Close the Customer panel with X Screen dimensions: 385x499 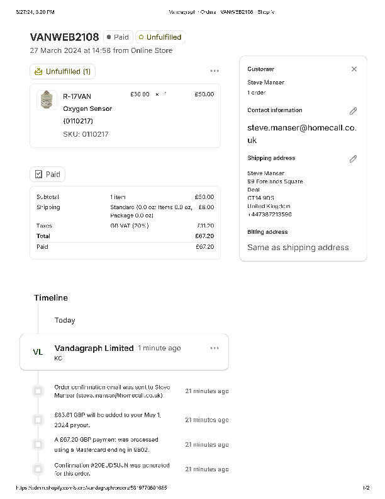click(354, 69)
